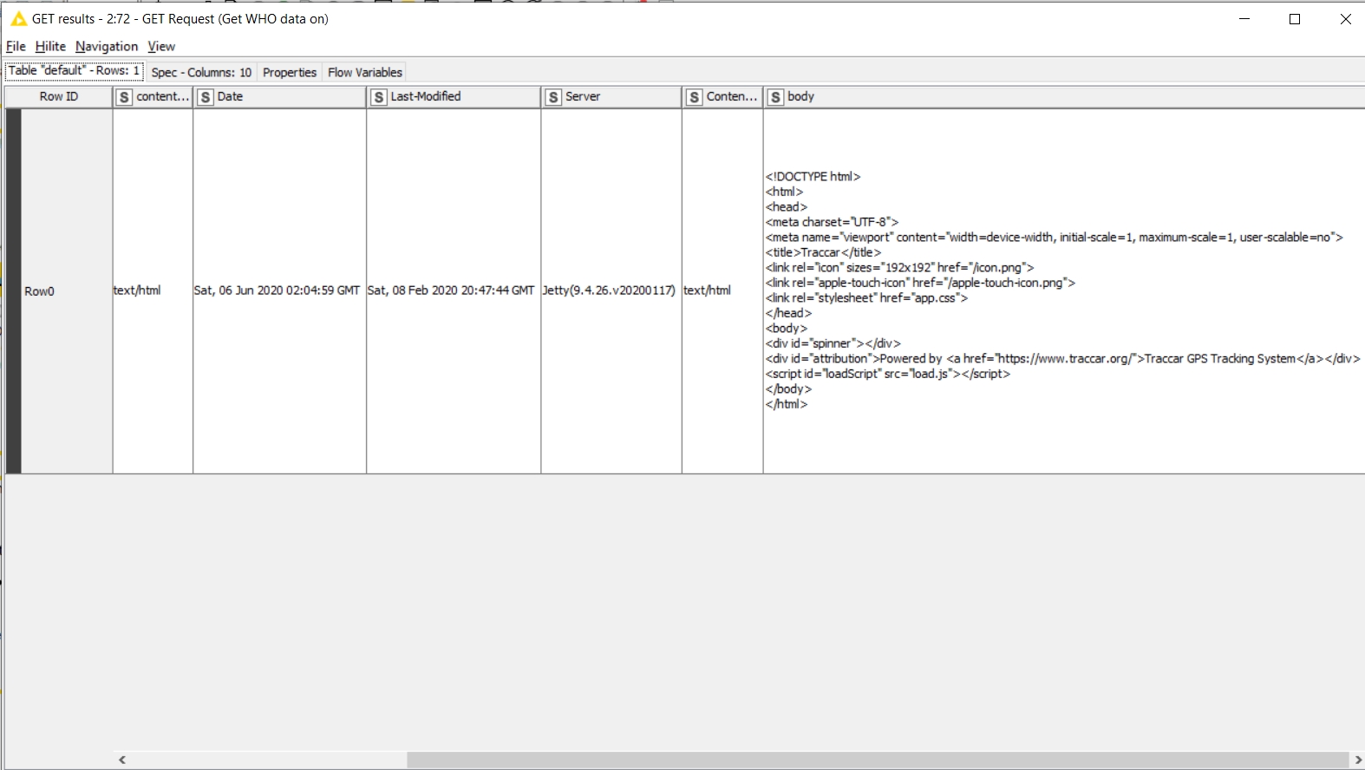The height and width of the screenshot is (770, 1365).
Task: Select the text/html cell under Conten... column
Action: click(x=722, y=290)
